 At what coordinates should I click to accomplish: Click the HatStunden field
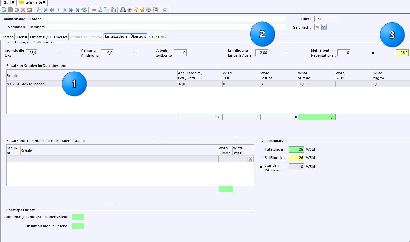pos(296,149)
